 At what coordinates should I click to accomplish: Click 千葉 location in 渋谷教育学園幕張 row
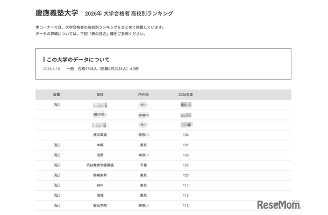(143, 165)
